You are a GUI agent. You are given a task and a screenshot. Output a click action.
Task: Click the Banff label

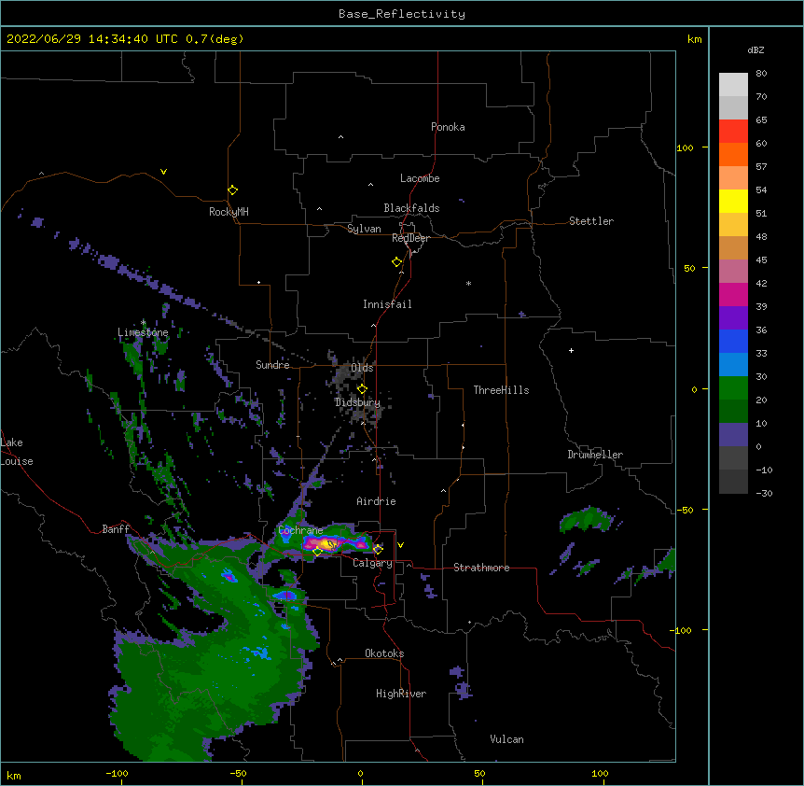[116, 529]
